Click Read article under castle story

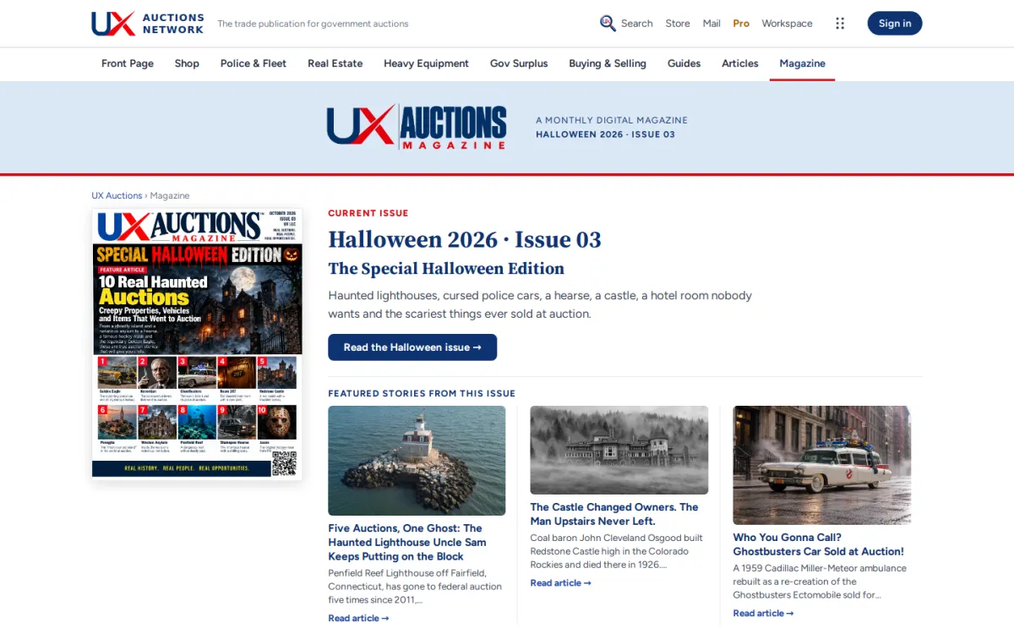click(x=560, y=582)
